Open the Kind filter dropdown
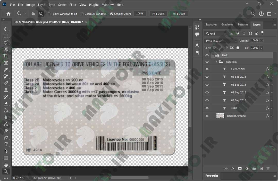This screenshot has height=181, width=278. tap(216, 34)
